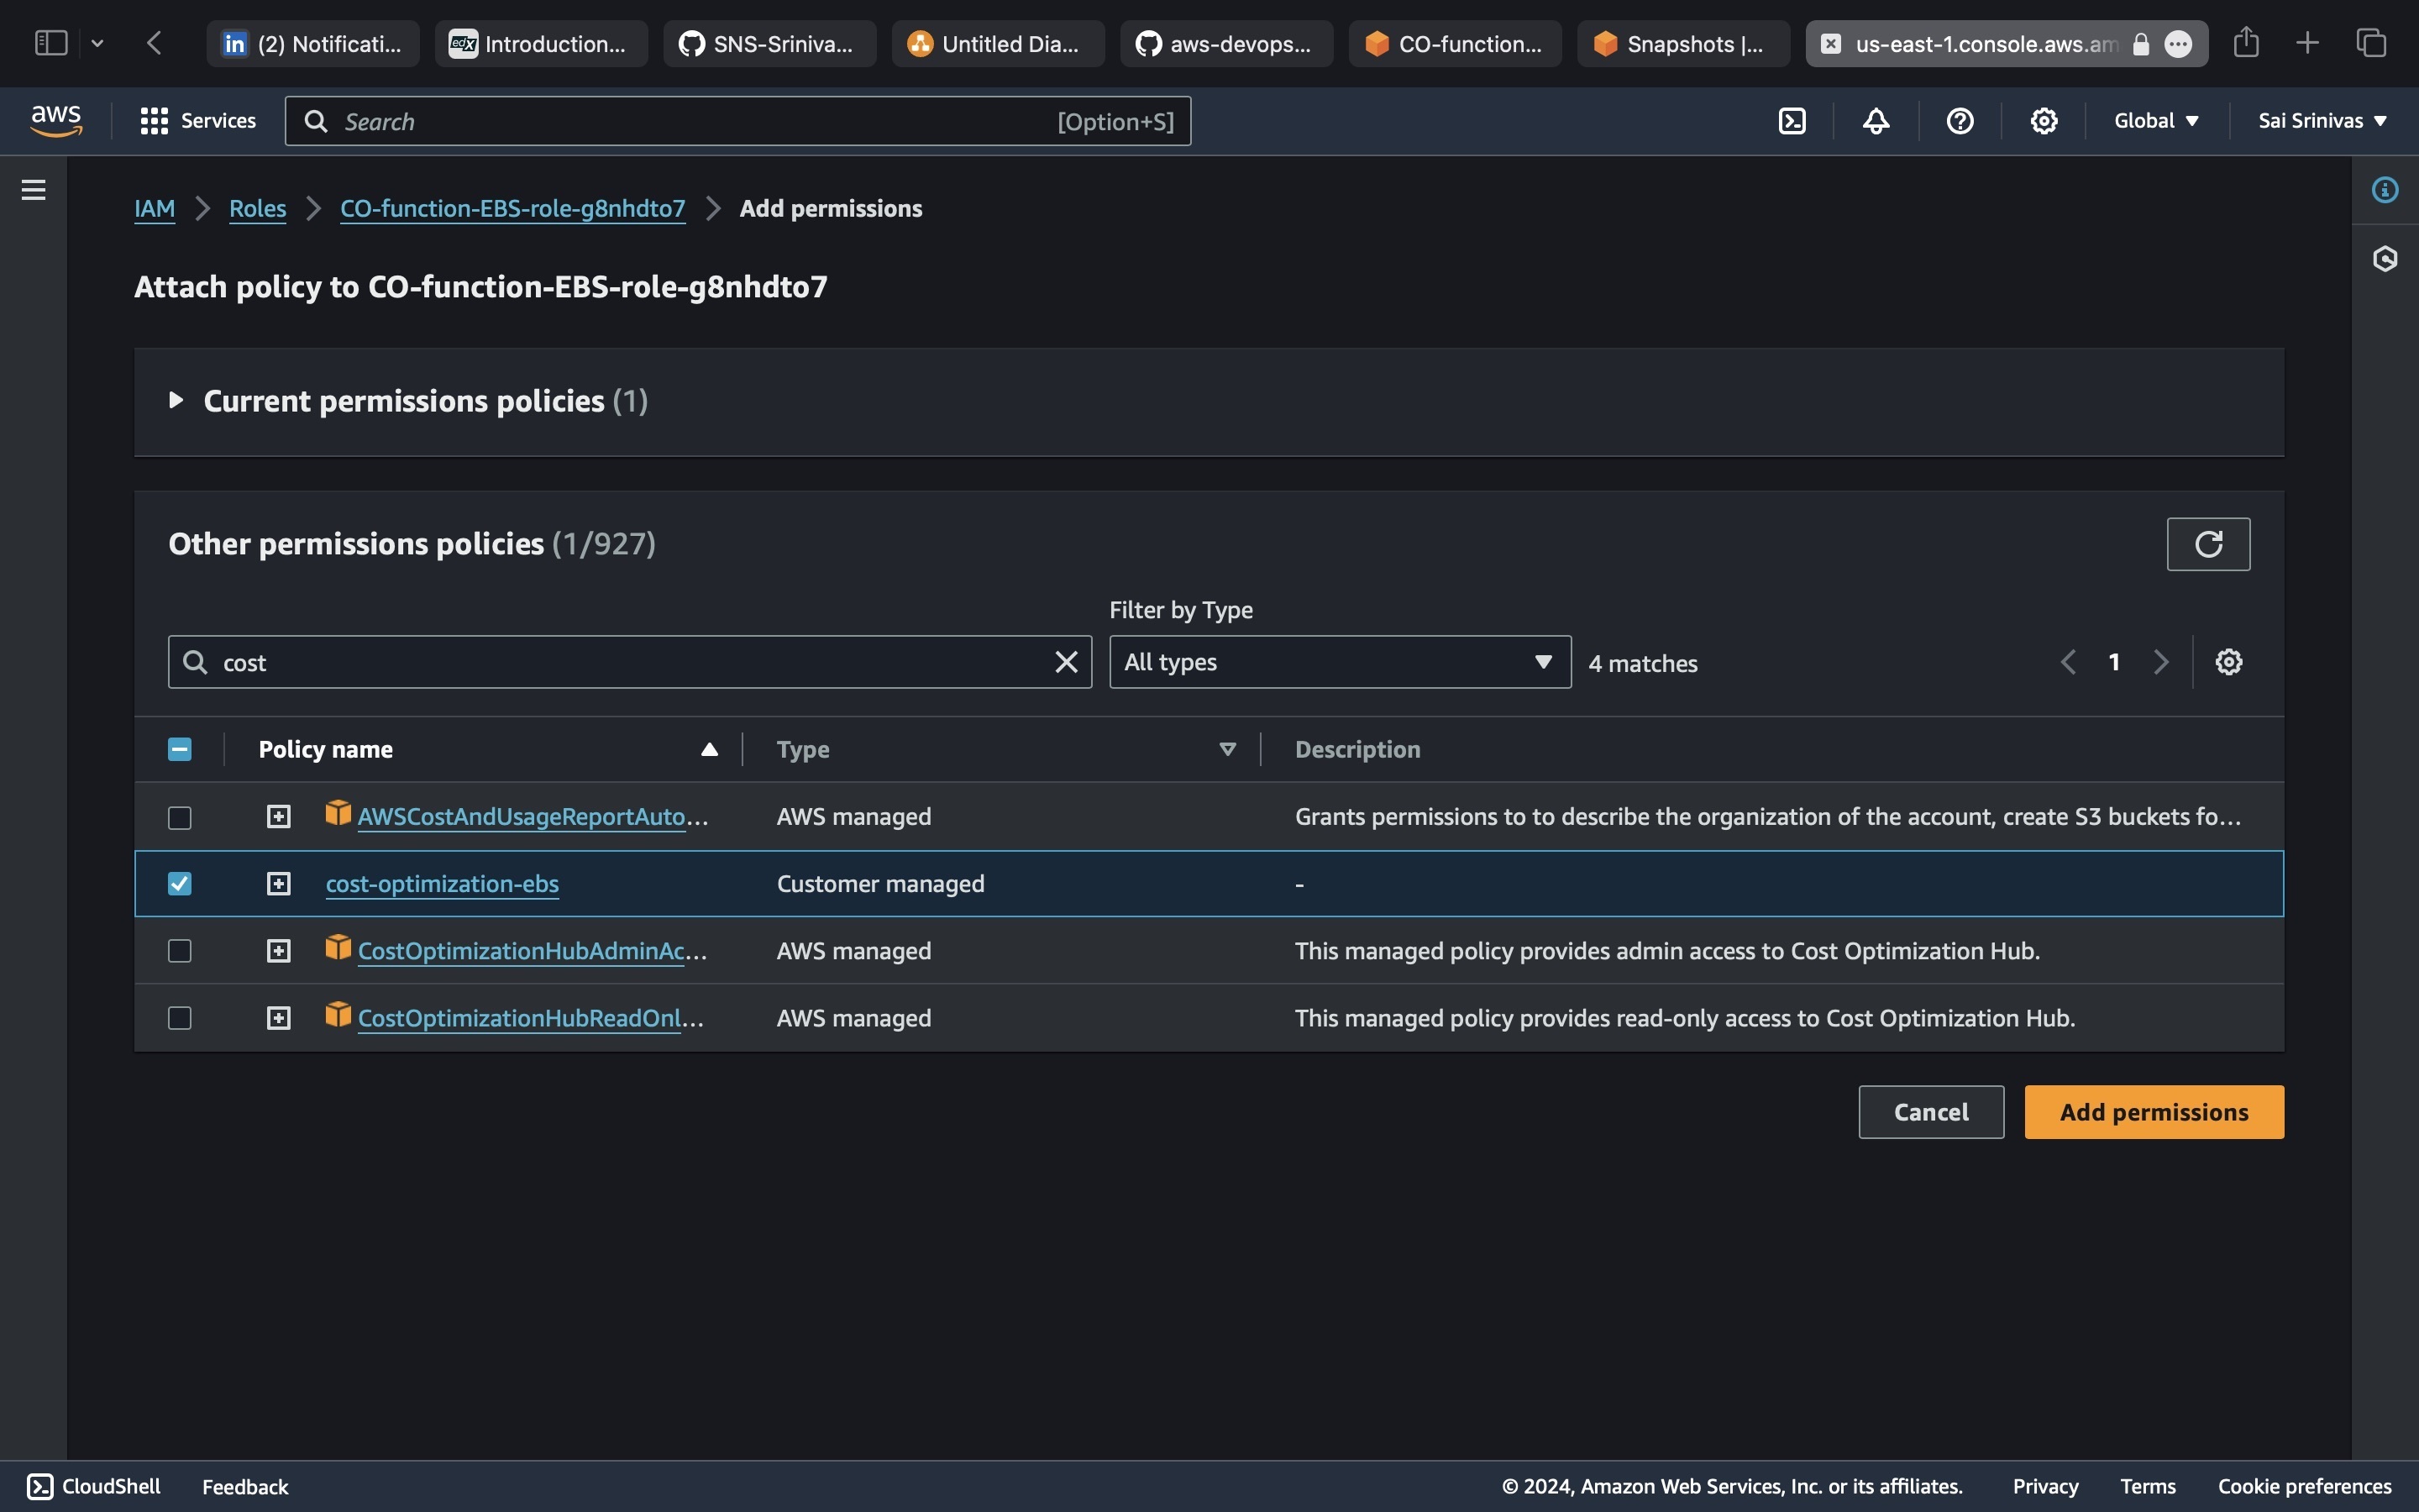Open the Roles breadcrumb link
Image resolution: width=2419 pixels, height=1512 pixels.
tap(257, 208)
